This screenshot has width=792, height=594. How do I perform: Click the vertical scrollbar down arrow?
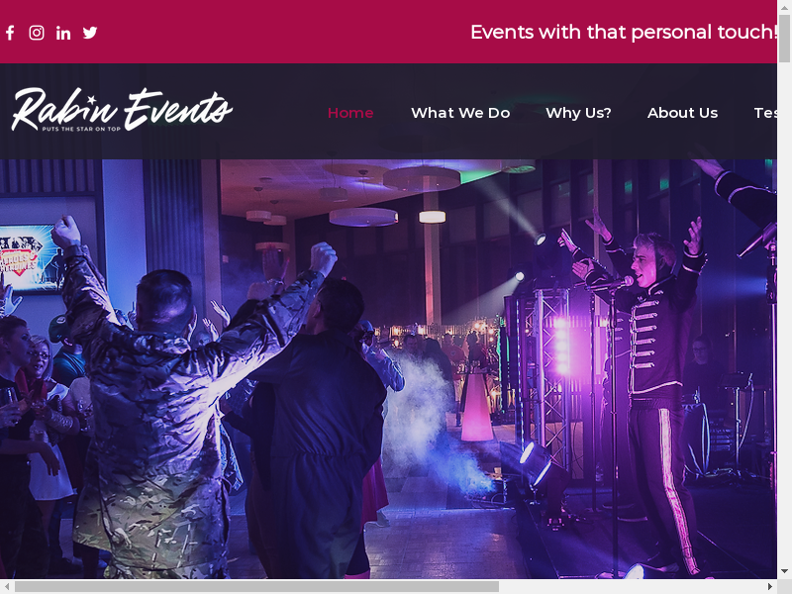tap(784, 572)
